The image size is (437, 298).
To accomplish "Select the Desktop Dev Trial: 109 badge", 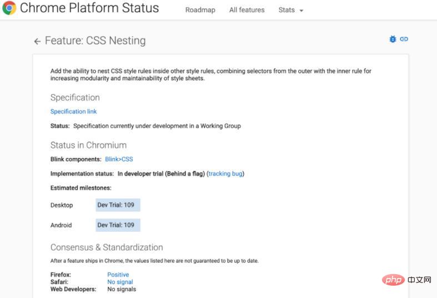I will point(118,205).
